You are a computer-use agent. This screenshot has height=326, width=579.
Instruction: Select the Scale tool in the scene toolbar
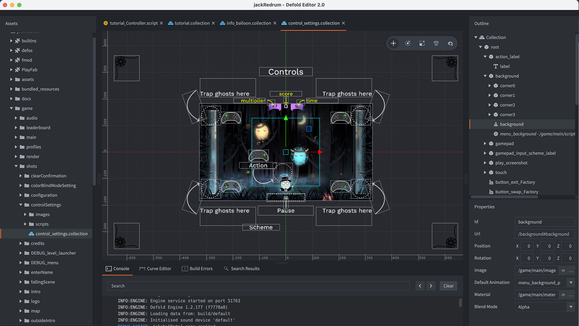pyautogui.click(x=422, y=43)
